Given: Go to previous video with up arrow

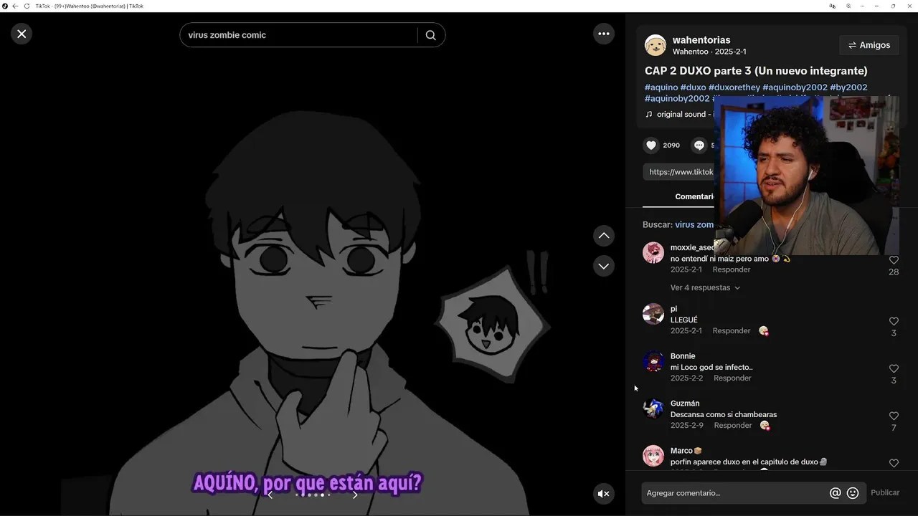Looking at the screenshot, I should coord(604,236).
